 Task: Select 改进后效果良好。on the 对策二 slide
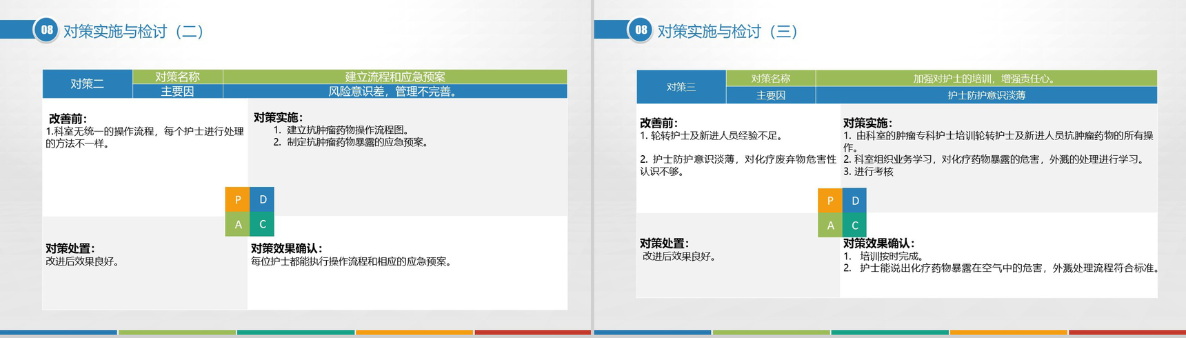(83, 261)
